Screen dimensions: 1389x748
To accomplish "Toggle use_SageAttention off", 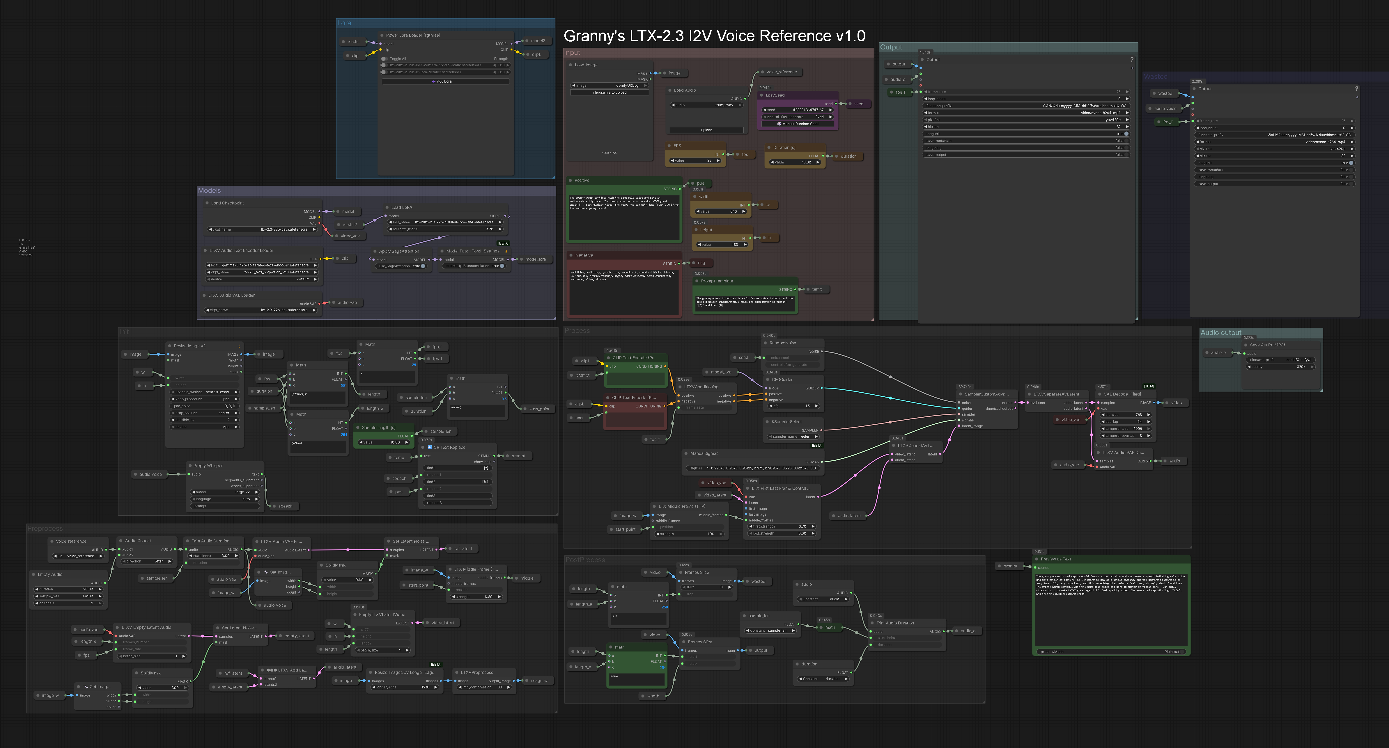I will (x=423, y=266).
